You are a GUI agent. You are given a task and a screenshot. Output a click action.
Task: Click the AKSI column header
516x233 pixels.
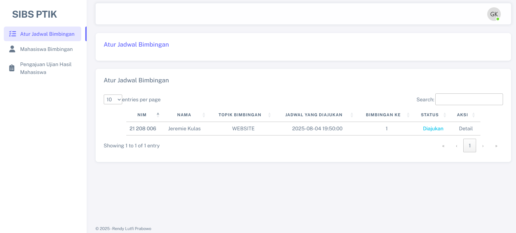tap(462, 115)
